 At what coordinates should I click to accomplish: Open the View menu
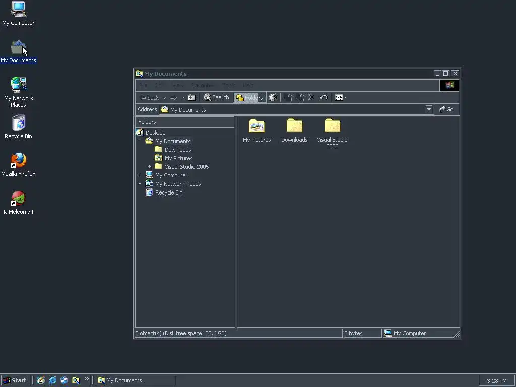coord(178,85)
